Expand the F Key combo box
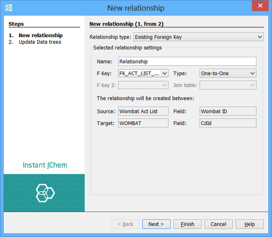This screenshot has height=237, width=272. tap(143, 73)
